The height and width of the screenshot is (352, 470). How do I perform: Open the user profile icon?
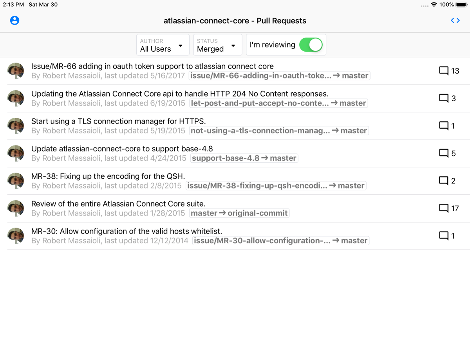(x=14, y=20)
